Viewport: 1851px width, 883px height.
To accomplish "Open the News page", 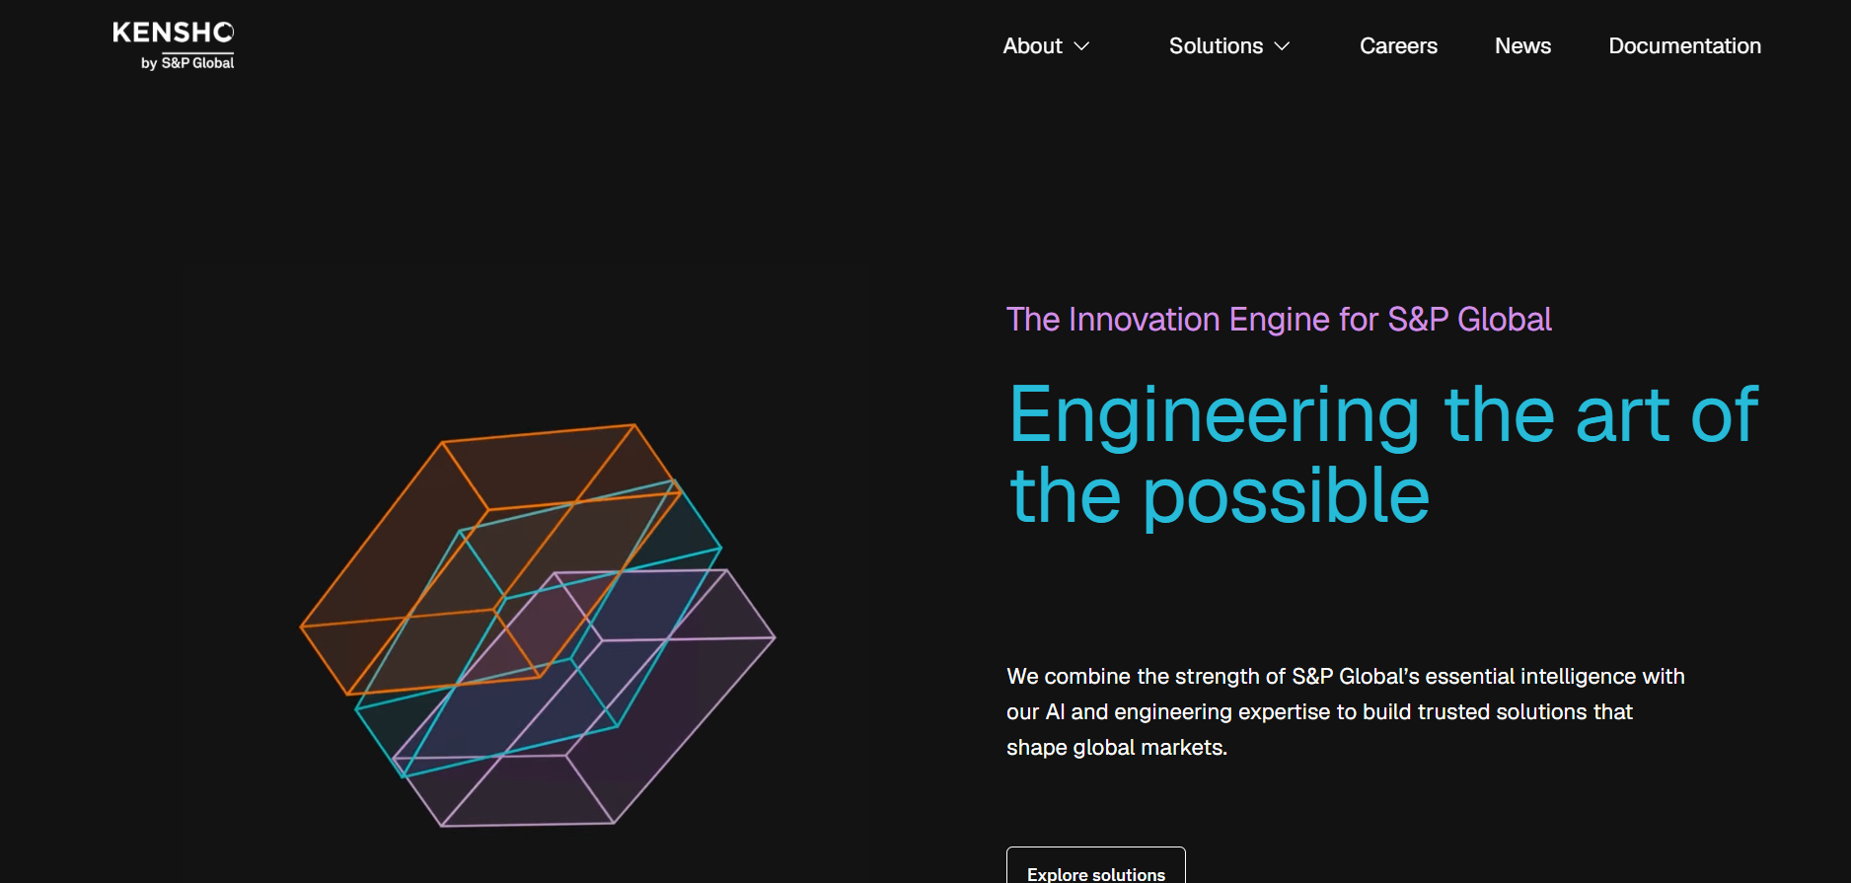I will (1522, 46).
